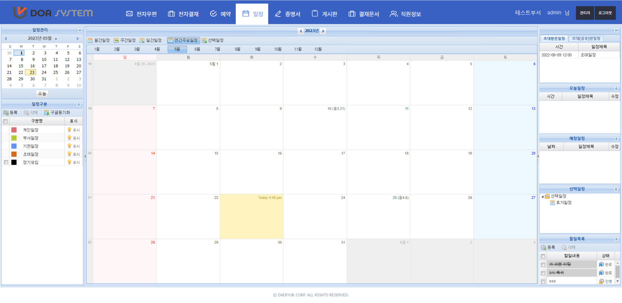Click the 오늘 button
The width and height of the screenshot is (622, 303).
pos(42,94)
